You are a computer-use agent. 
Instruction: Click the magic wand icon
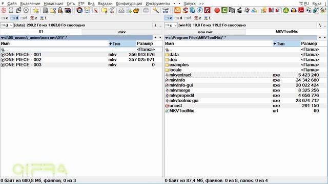click(x=156, y=10)
